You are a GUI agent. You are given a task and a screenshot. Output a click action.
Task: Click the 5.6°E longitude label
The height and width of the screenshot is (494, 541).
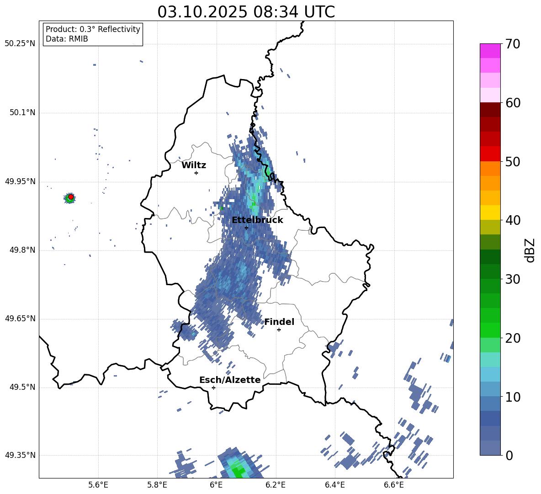click(x=98, y=485)
